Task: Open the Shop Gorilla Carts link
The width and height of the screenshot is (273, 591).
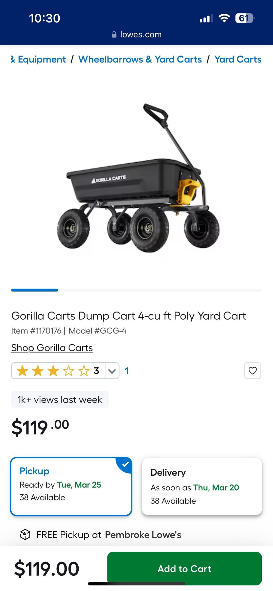Action: tap(52, 348)
